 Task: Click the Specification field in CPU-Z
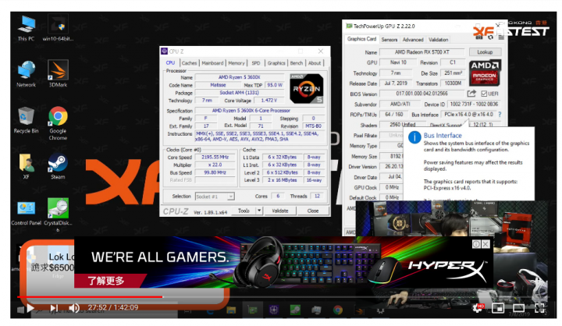(259, 111)
